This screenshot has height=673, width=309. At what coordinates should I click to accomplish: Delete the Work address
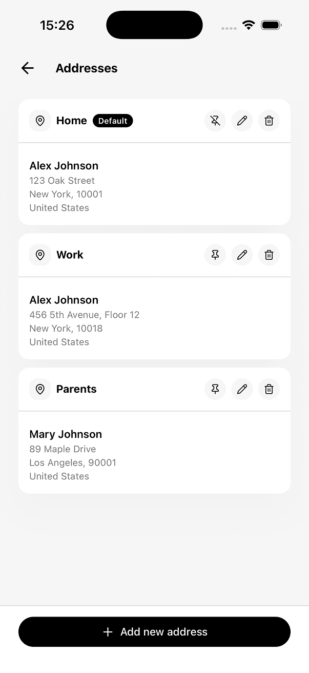pyautogui.click(x=269, y=255)
